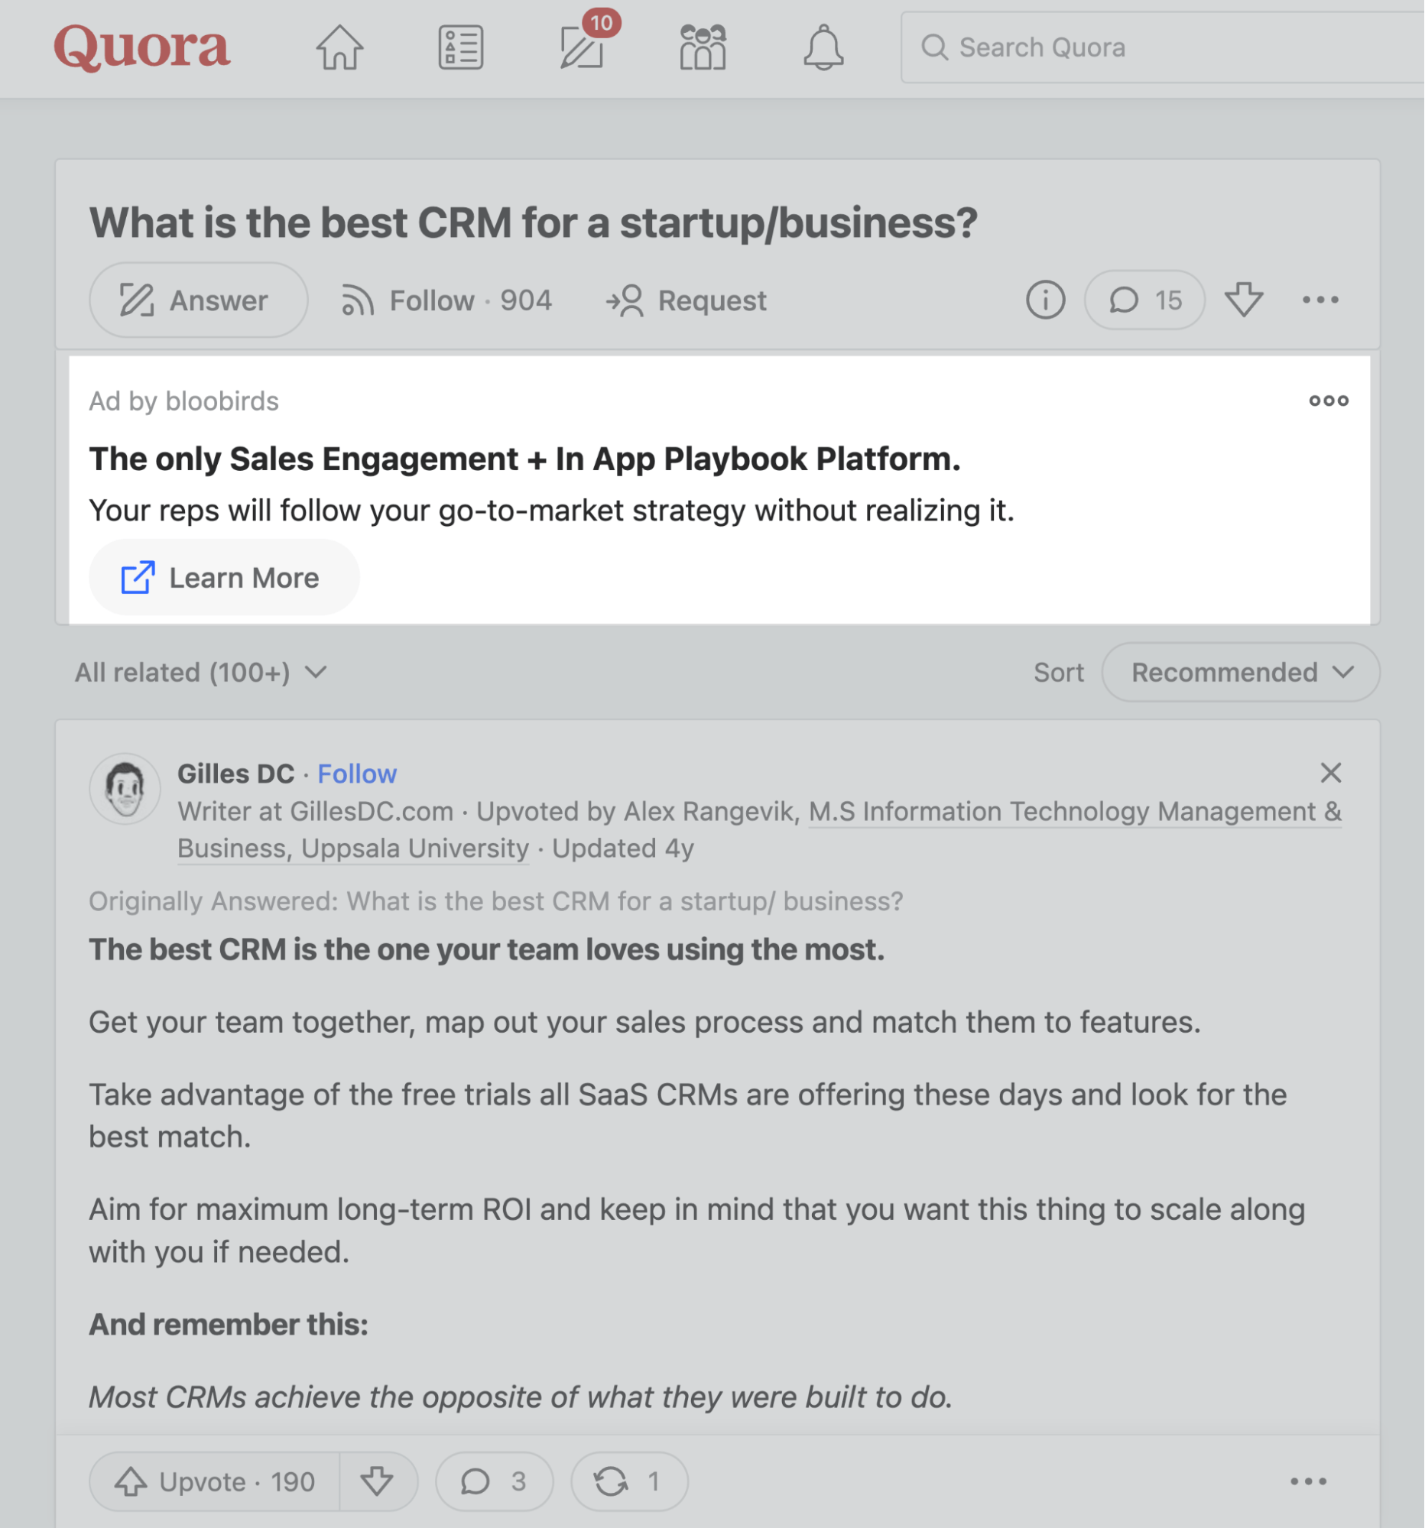Open the Answers list icon in top navigation
This screenshot has width=1425, height=1528.
(x=460, y=47)
